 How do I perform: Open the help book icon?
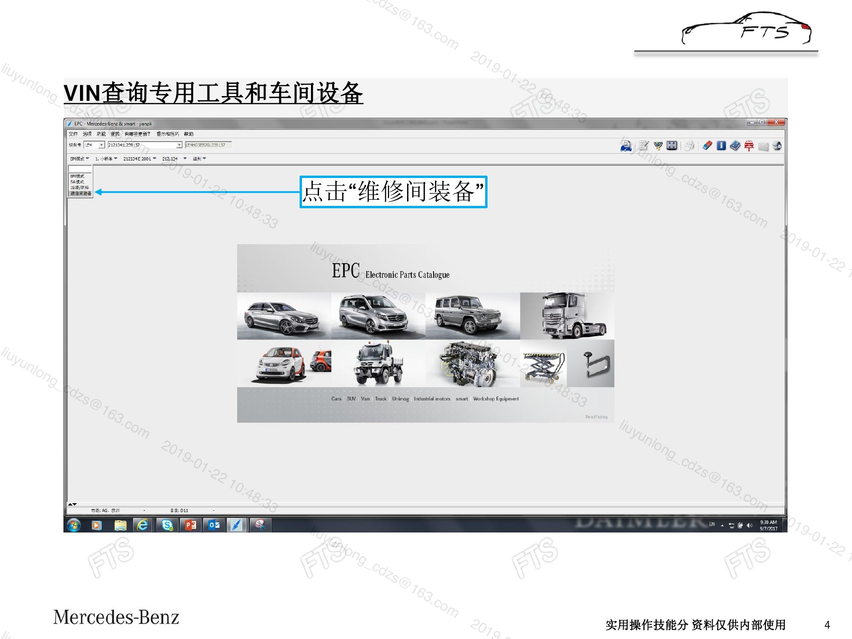[x=735, y=146]
